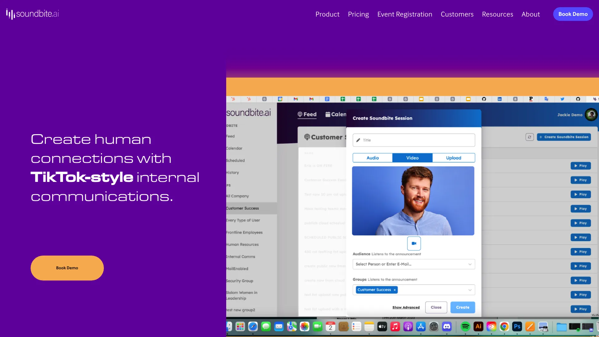This screenshot has height=337, width=599.
Task: Switch to the Google Translate browser tab
Action: (547, 99)
